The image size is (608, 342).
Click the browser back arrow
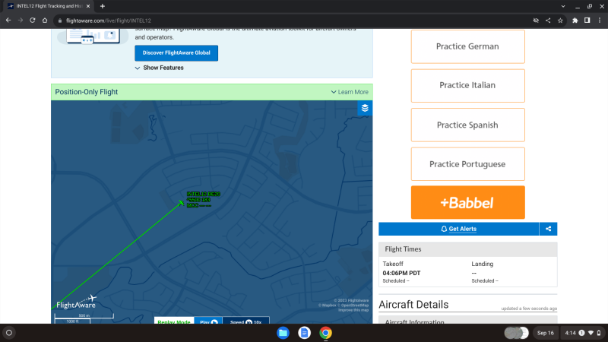(8, 21)
